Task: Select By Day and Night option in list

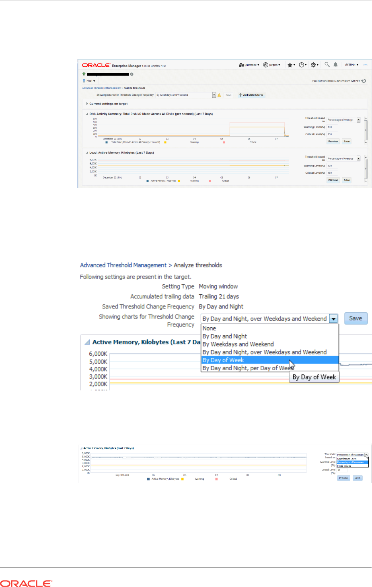Action: (270, 337)
